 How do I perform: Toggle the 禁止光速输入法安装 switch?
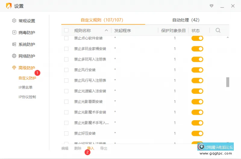[x=197, y=91]
